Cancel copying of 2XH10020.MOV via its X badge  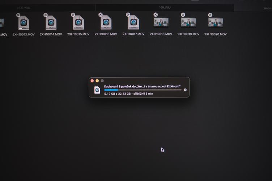coord(210,15)
